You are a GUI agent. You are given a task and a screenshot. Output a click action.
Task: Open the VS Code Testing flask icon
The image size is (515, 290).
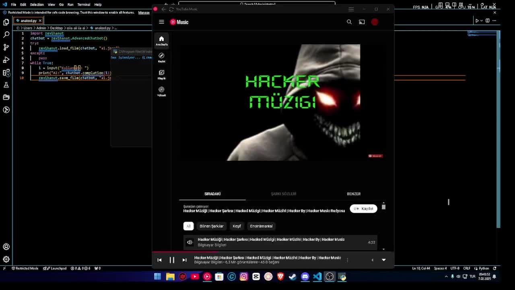6,85
